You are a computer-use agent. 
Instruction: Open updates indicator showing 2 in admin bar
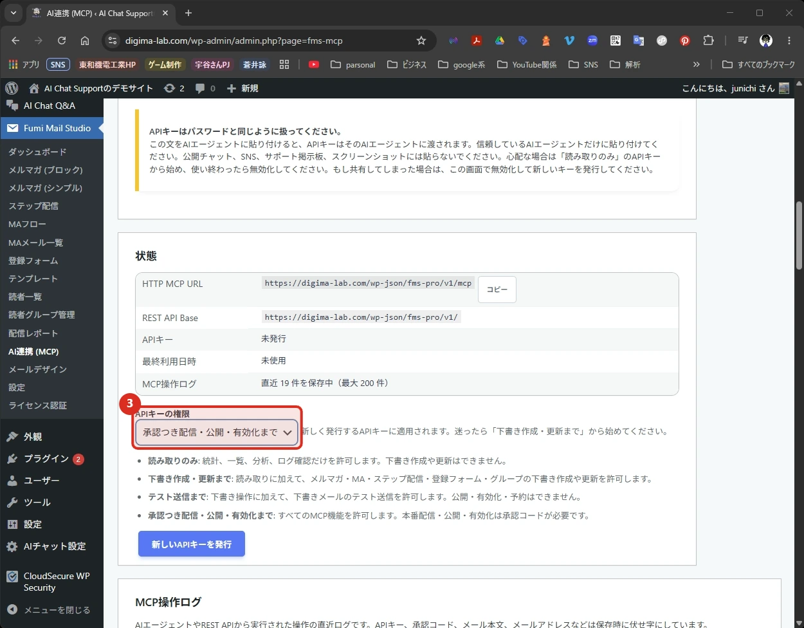pos(174,88)
